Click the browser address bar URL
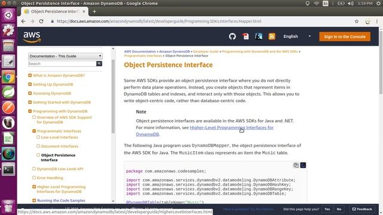Image resolution: width=383 pixels, height=215 pixels. point(159,21)
